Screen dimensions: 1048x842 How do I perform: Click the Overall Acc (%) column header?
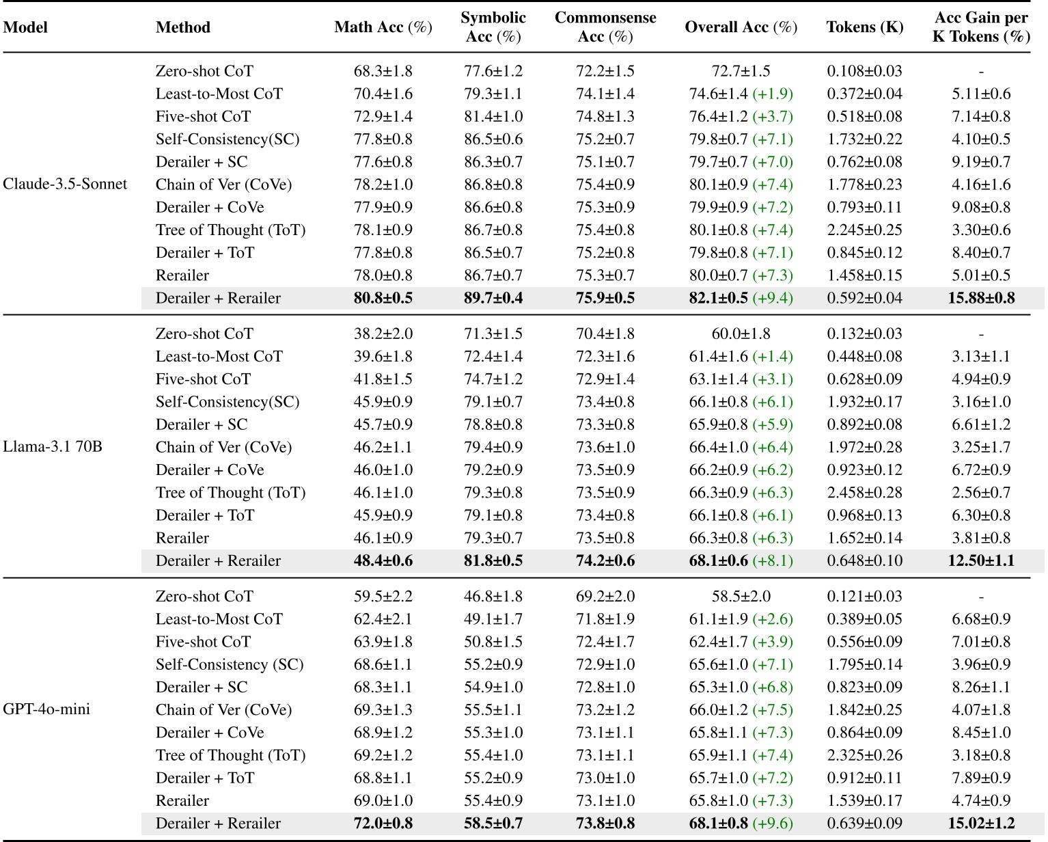pyautogui.click(x=741, y=27)
